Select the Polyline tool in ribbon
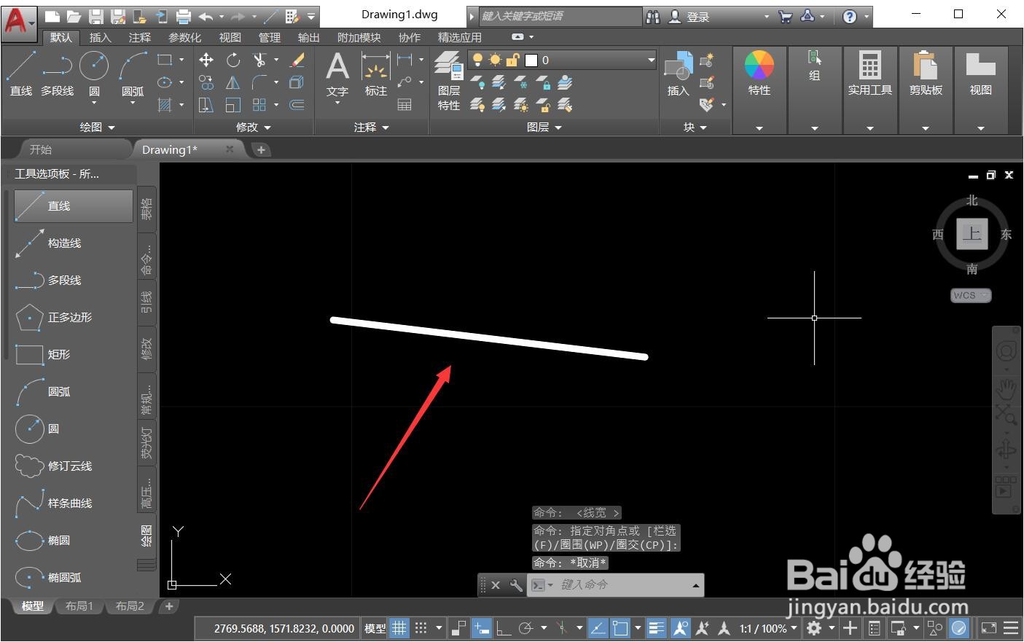Viewport: 1024px width, 642px height. point(57,74)
